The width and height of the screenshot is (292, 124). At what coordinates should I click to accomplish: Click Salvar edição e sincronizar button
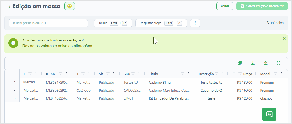click(262, 6)
